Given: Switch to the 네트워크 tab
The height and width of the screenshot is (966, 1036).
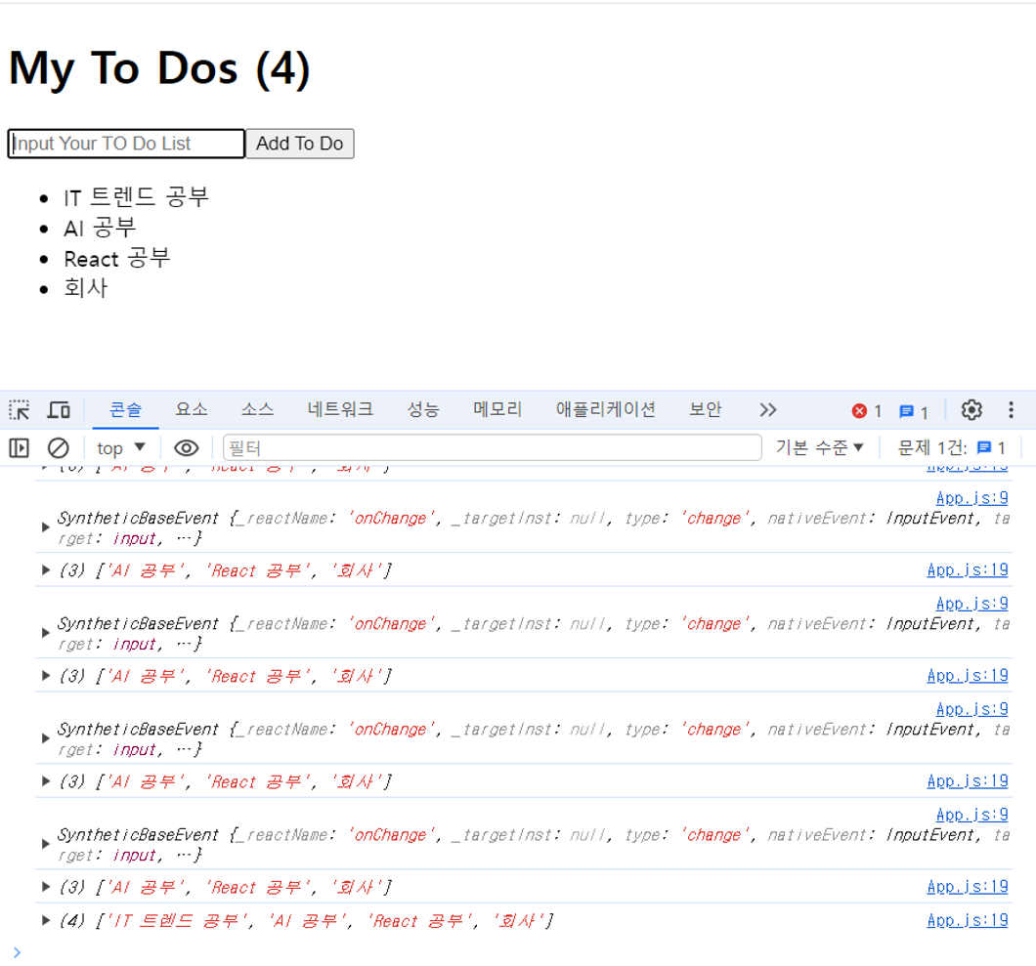Looking at the screenshot, I should (x=340, y=410).
